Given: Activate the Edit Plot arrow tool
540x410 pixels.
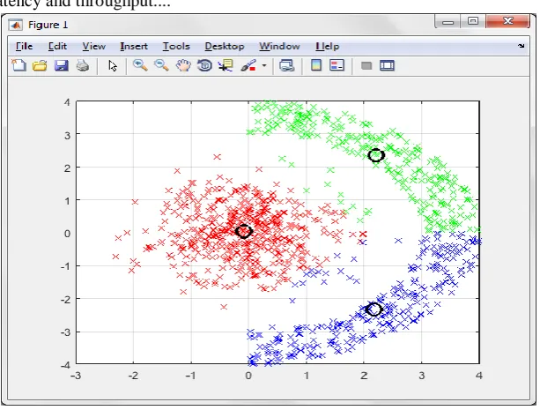Looking at the screenshot, I should pyautogui.click(x=113, y=65).
